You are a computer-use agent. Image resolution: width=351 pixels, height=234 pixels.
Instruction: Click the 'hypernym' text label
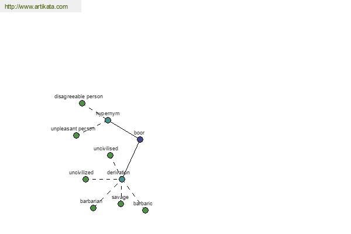pos(108,113)
